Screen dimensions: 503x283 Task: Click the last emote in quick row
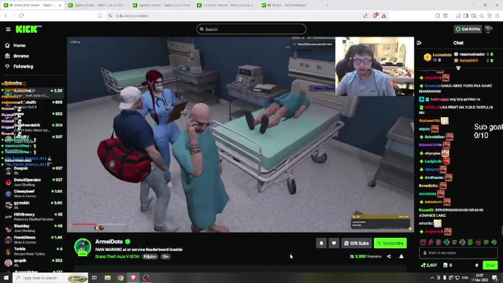494,243
